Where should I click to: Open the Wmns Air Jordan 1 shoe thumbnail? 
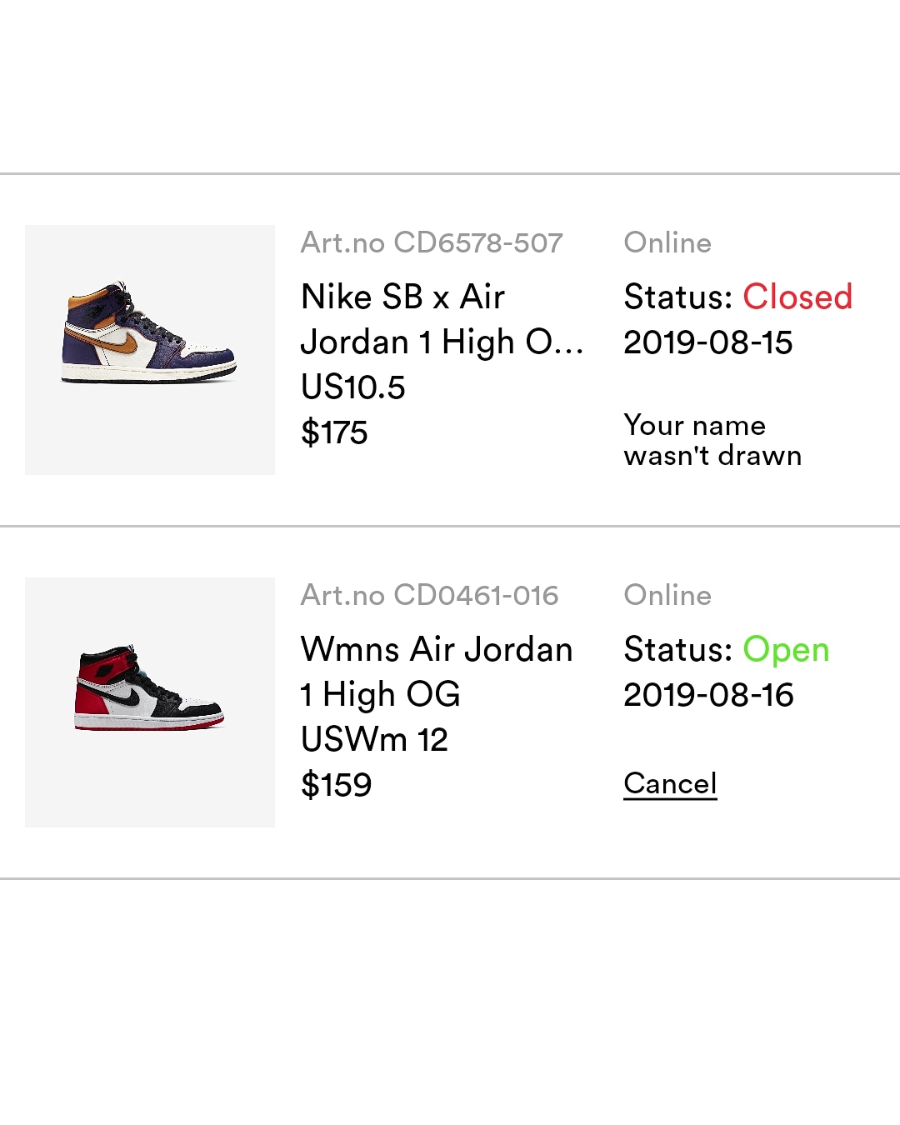point(150,702)
